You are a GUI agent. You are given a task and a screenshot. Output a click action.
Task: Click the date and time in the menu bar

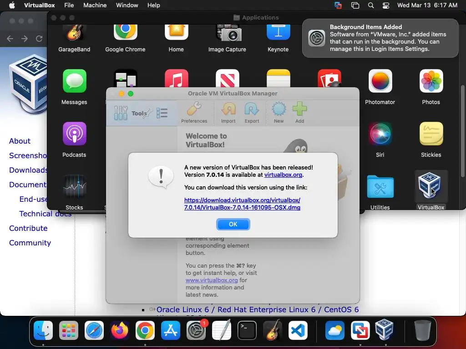[x=427, y=5]
